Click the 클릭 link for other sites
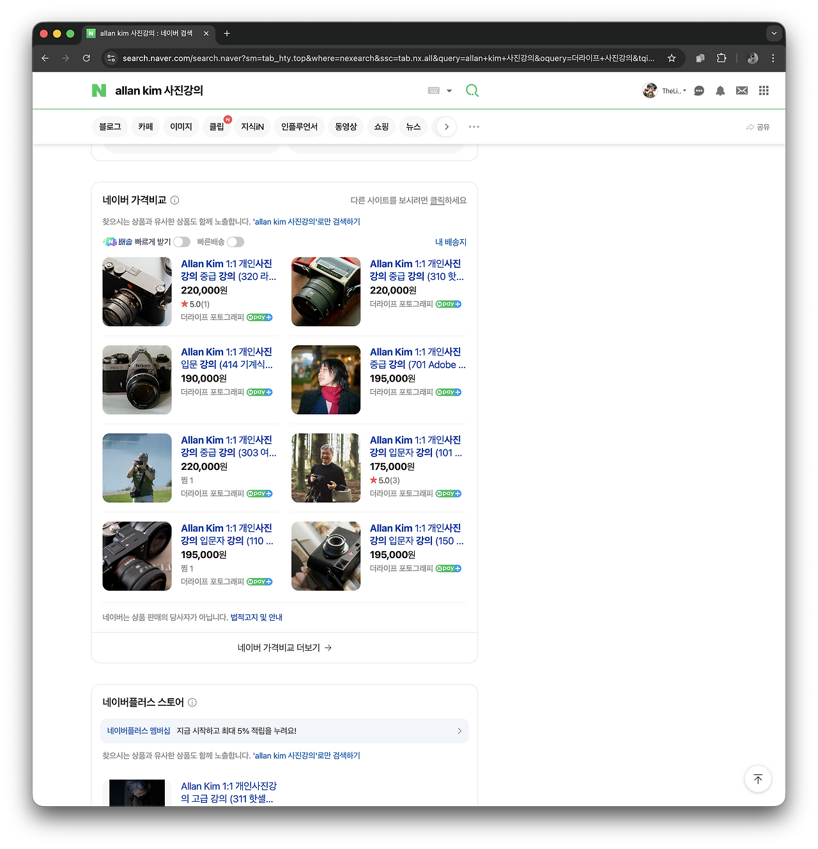 point(437,200)
